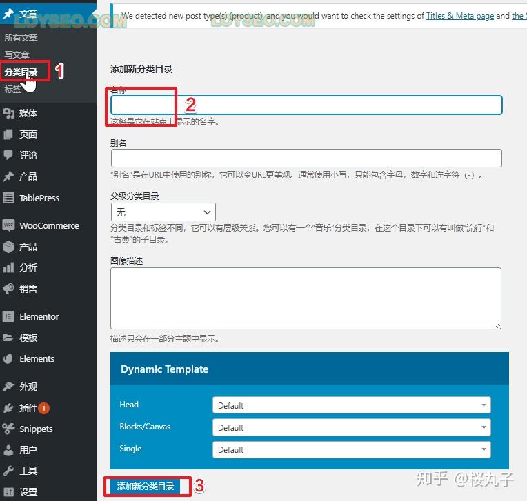Expand the Blocks/Canvas template dropdown
527x501 pixels.
[x=352, y=427]
